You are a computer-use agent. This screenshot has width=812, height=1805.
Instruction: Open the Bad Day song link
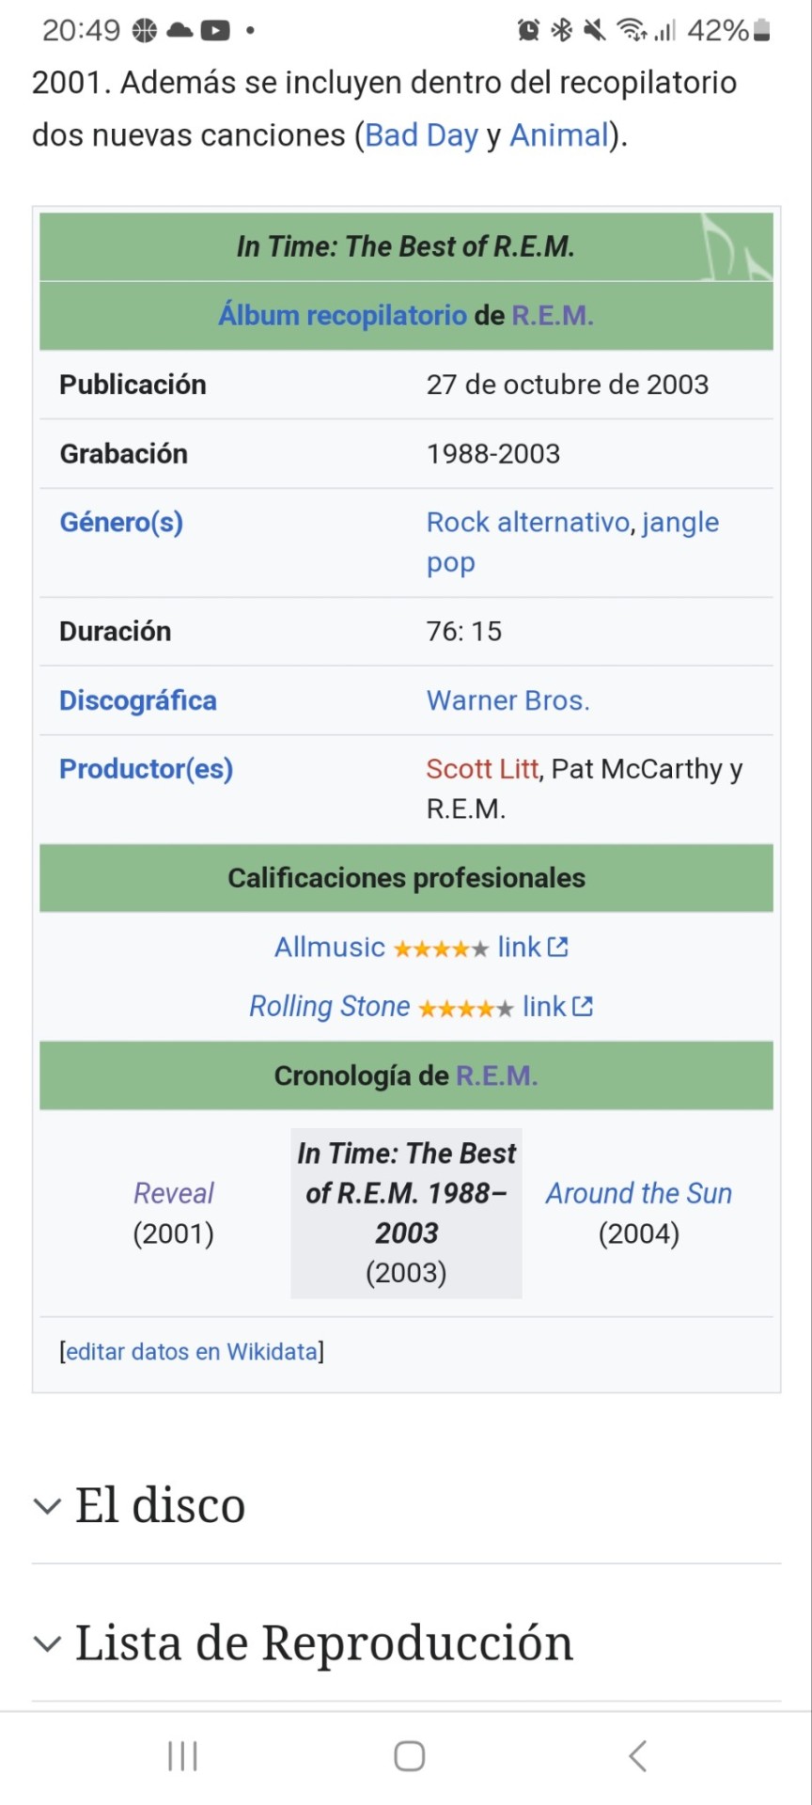(421, 135)
